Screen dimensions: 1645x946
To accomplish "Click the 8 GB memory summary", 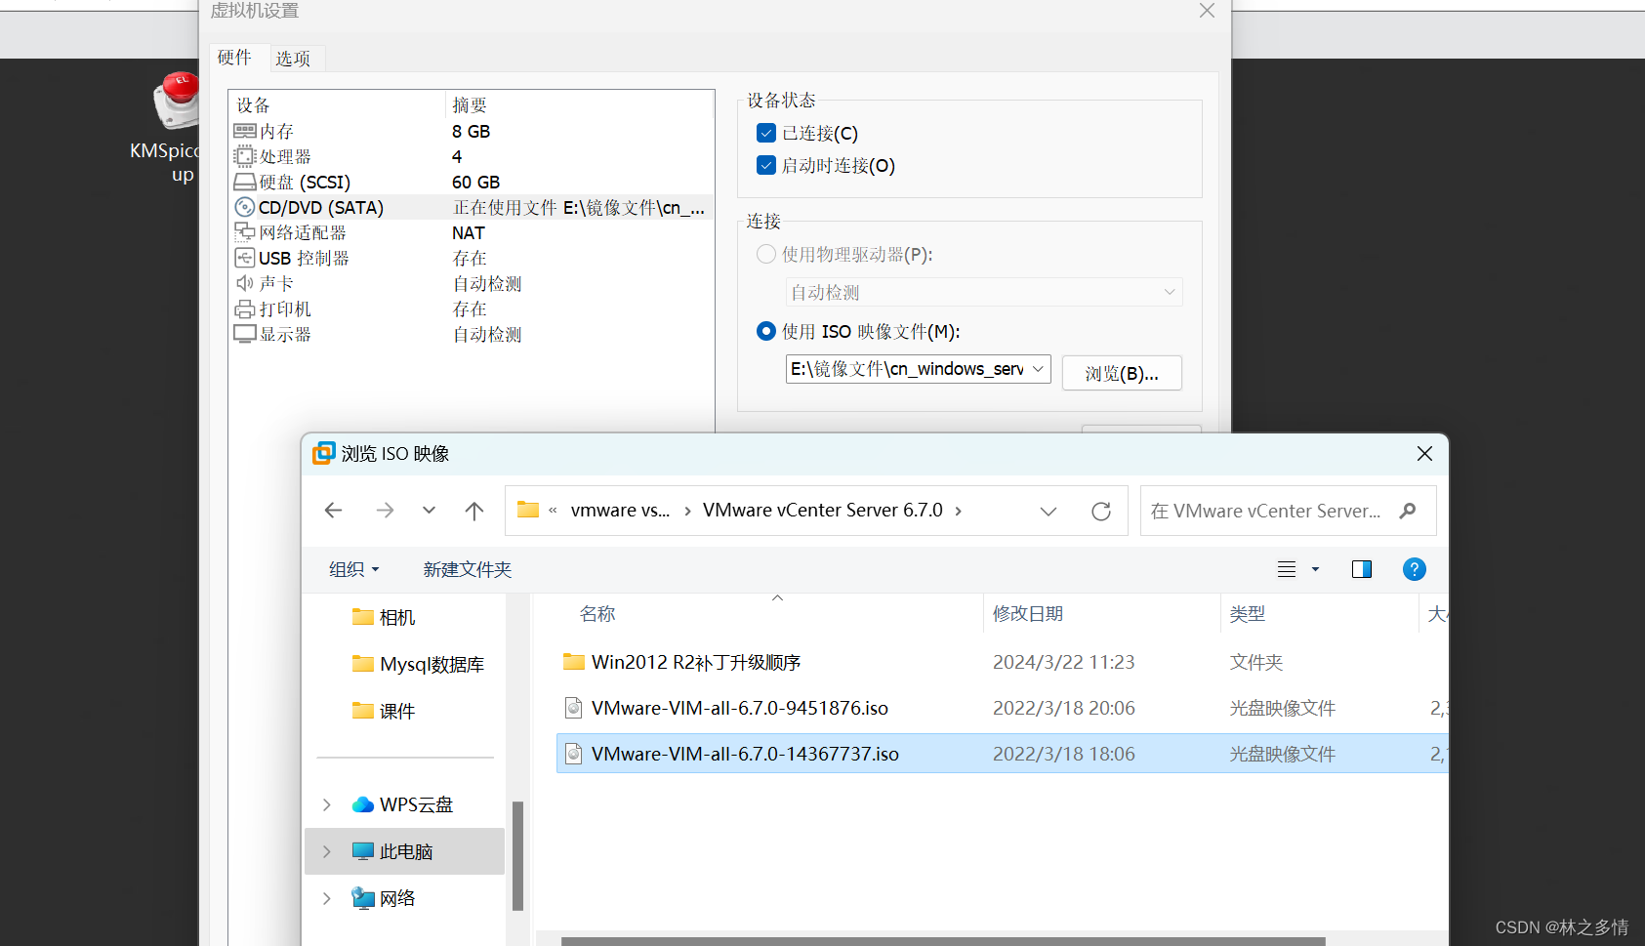I will [472, 132].
